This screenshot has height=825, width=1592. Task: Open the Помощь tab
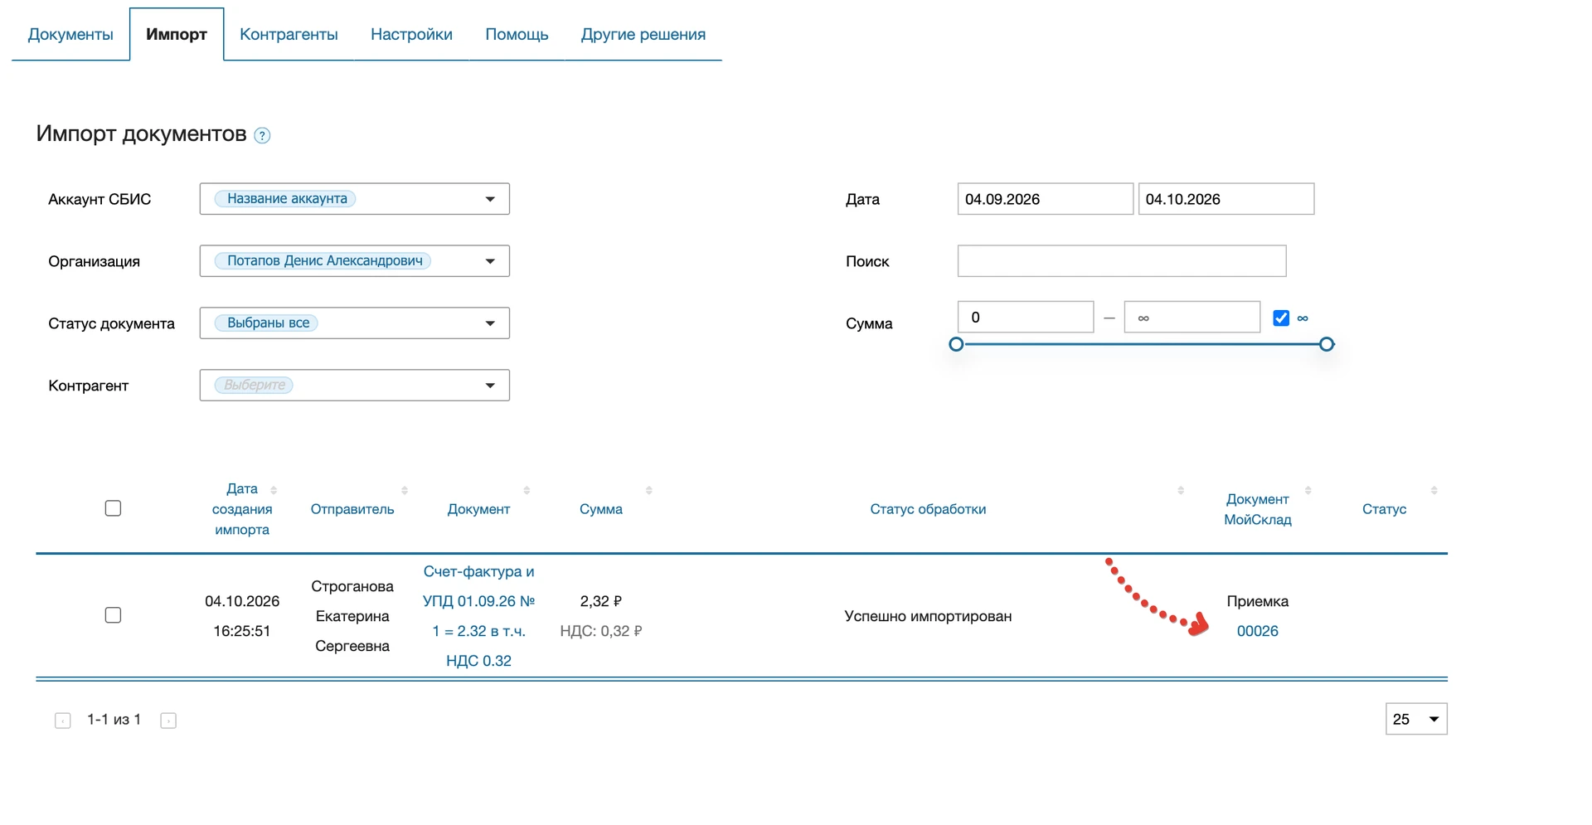point(517,34)
